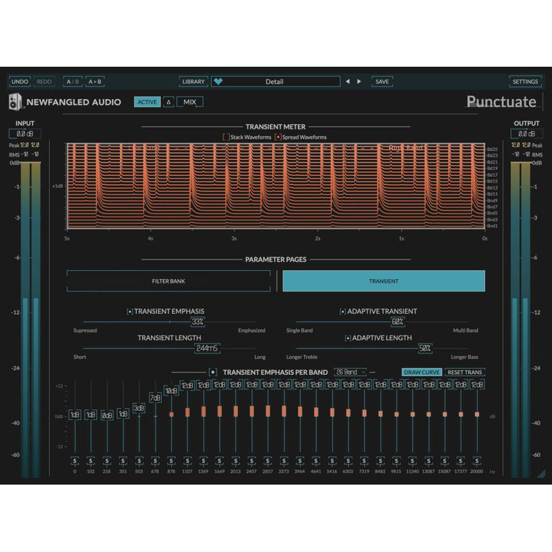
Task: Solo the 2407 Hz band
Action: point(251,461)
